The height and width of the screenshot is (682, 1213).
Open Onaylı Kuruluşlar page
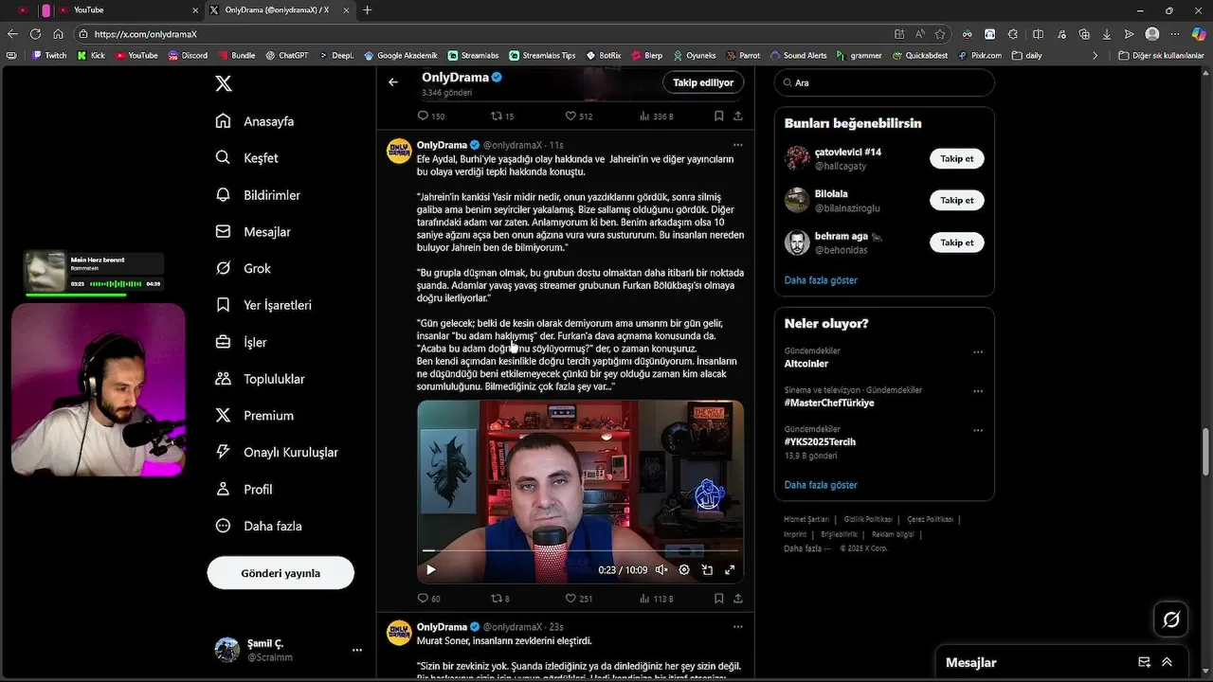pos(277,453)
